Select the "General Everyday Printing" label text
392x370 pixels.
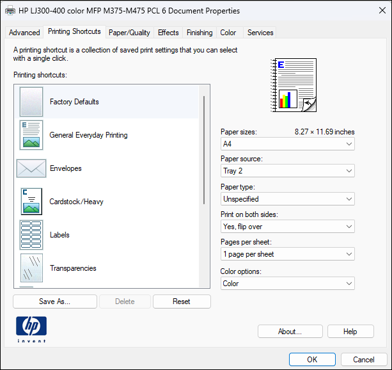tap(88, 135)
